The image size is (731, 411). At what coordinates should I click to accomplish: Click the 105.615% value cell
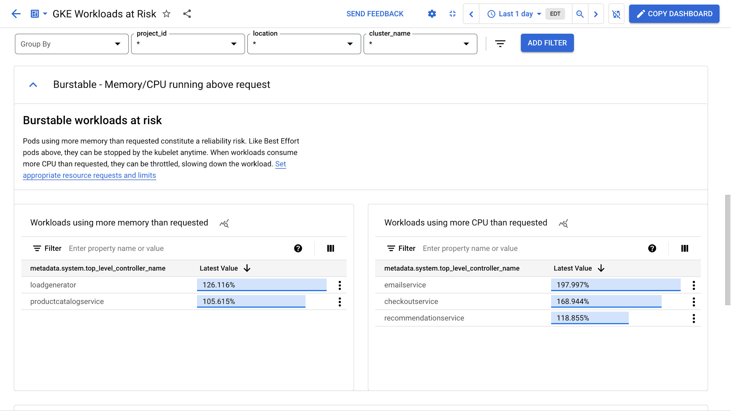click(x=251, y=301)
